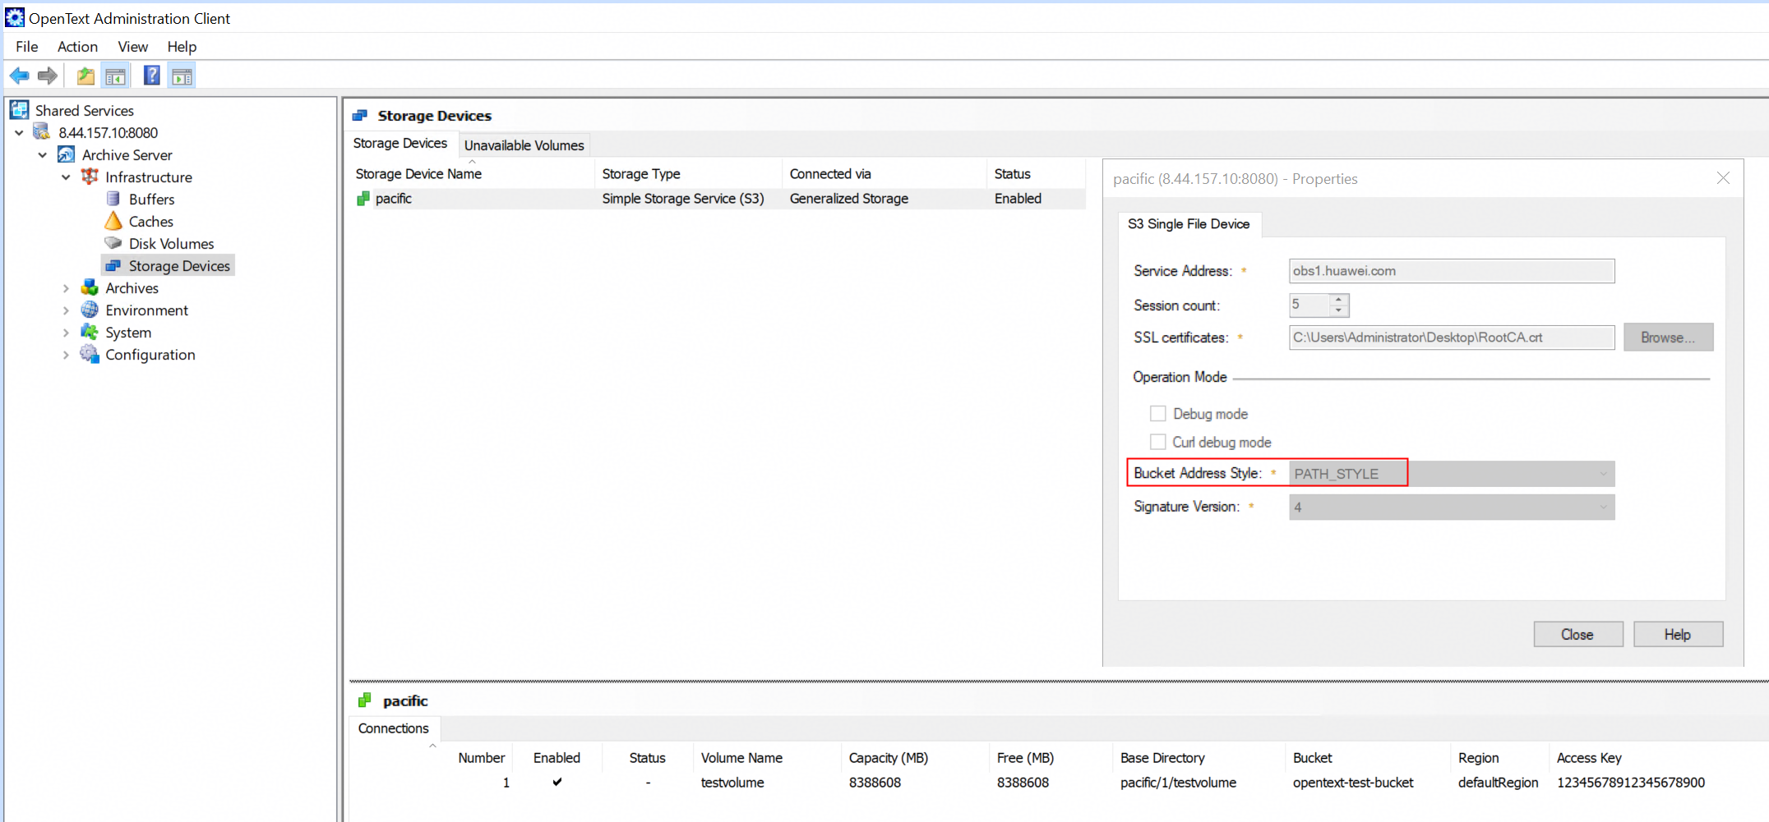Open the Bucket Address Style dropdown

coord(1452,474)
